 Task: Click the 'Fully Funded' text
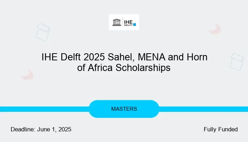tap(221, 129)
